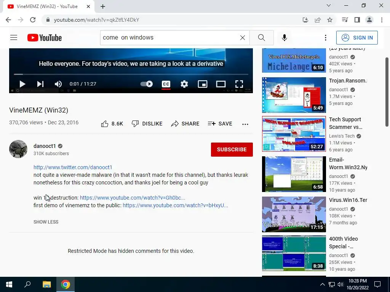The height and width of the screenshot is (292, 390).
Task: Like the video (8.6K)
Action: coord(112,124)
